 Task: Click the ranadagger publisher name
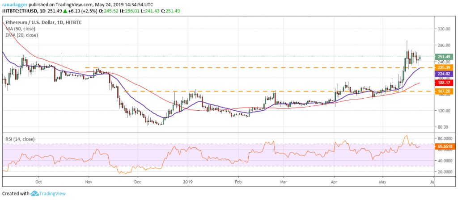[15, 4]
